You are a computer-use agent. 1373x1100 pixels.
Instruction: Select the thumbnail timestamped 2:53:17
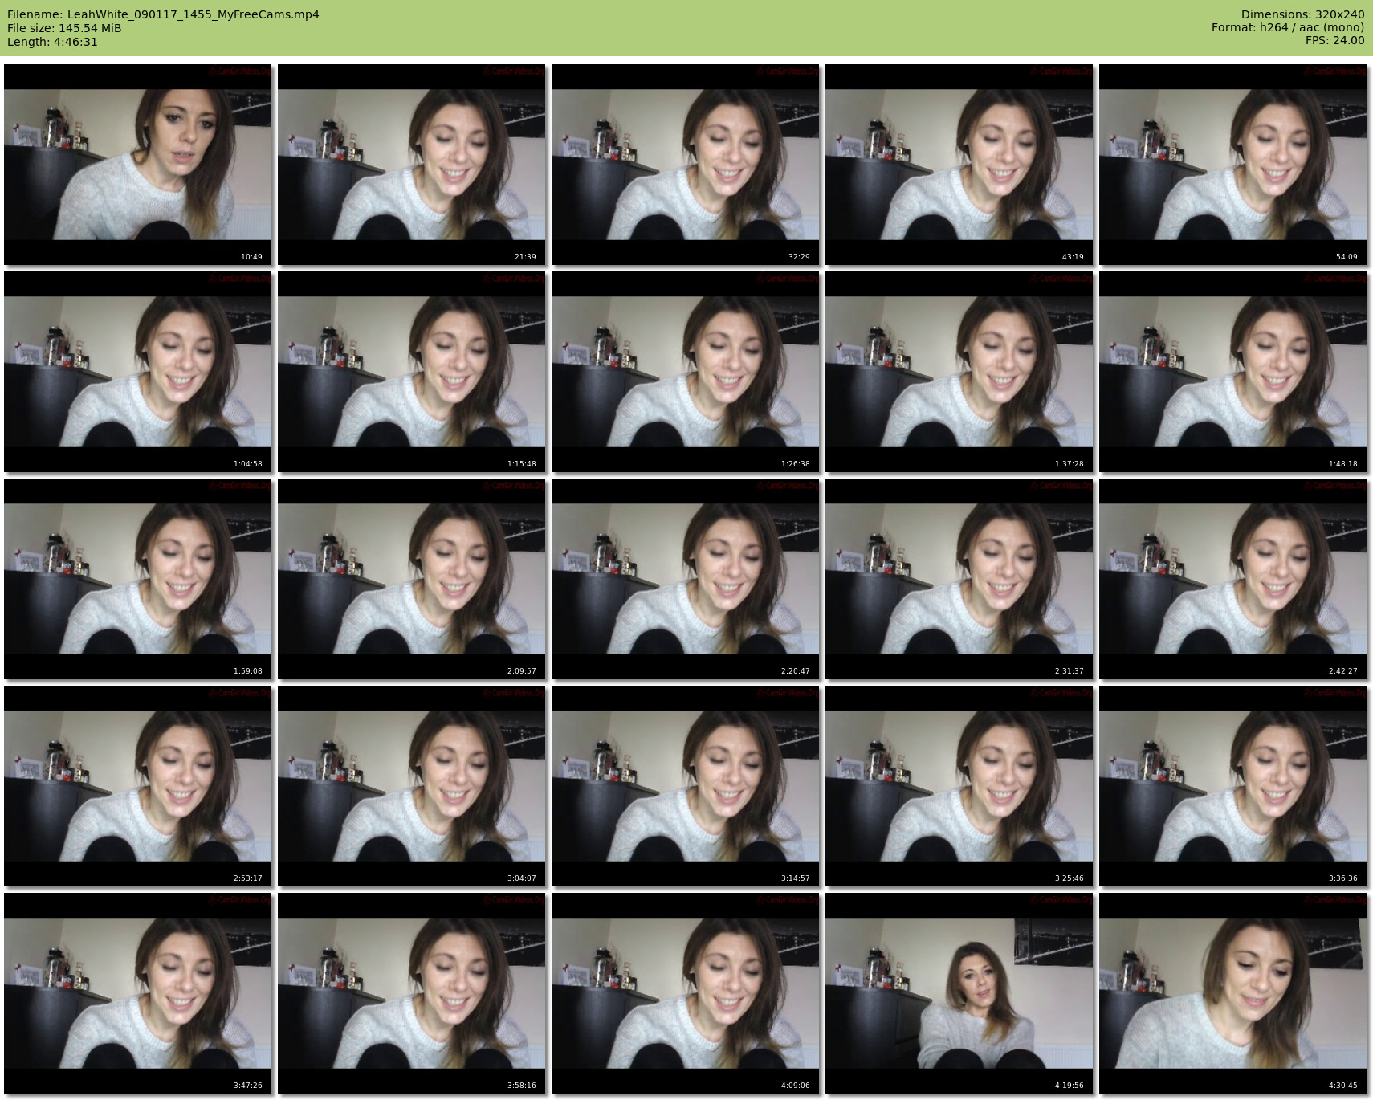coord(138,786)
